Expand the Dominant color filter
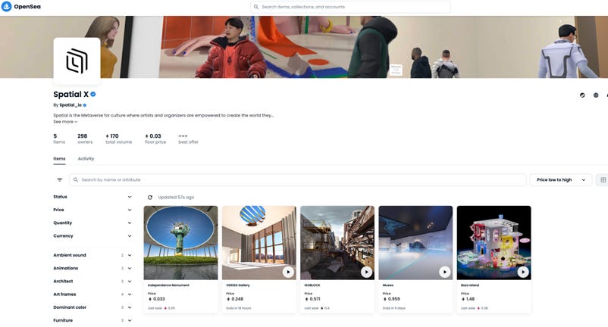Viewport: 608px width, 327px height. tap(92, 307)
